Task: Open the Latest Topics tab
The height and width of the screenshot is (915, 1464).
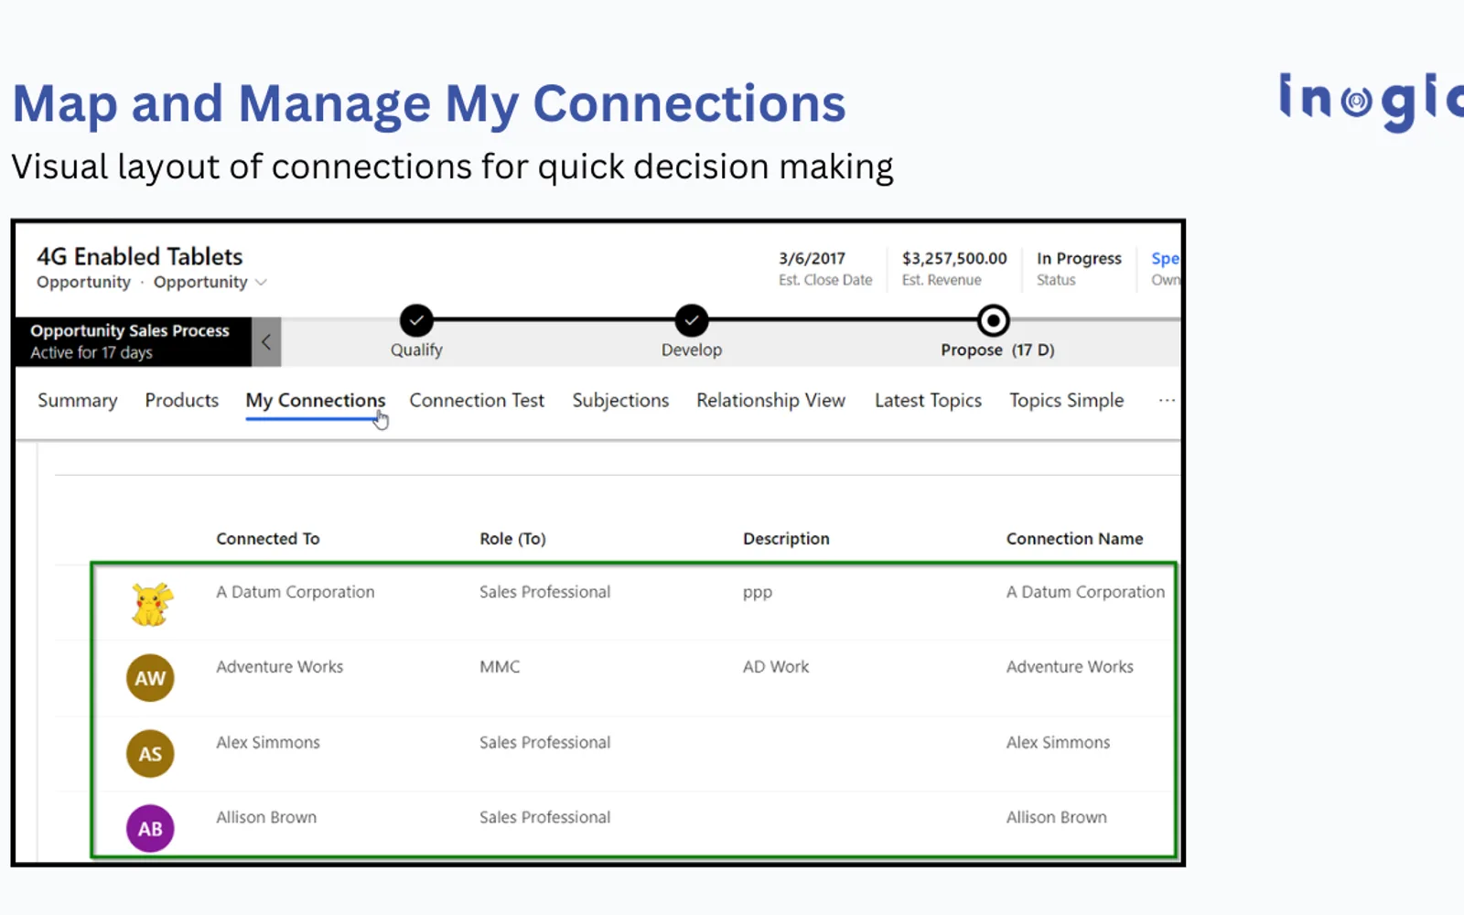Action: tap(928, 401)
